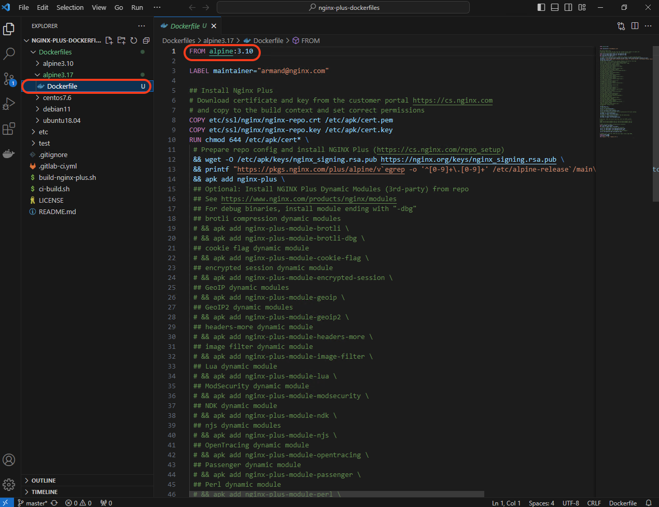The height and width of the screenshot is (507, 659).
Task: Open the Edit menu
Action: [43, 7]
